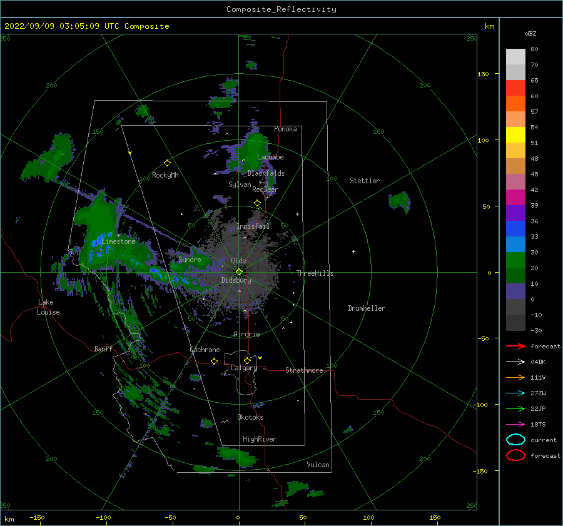The image size is (563, 526).
Task: Click the Cochrane label
Action: [205, 350]
